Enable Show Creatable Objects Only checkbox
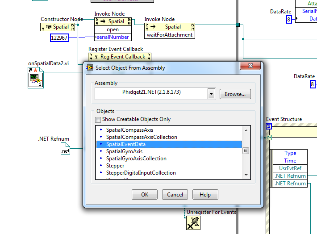317x234 pixels. pyautogui.click(x=98, y=120)
